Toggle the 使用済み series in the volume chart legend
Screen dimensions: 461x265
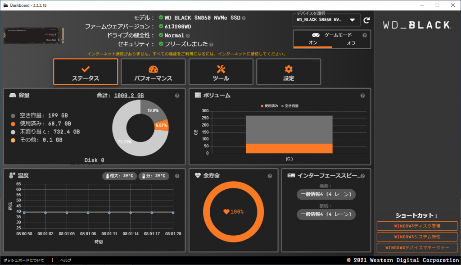click(270, 106)
